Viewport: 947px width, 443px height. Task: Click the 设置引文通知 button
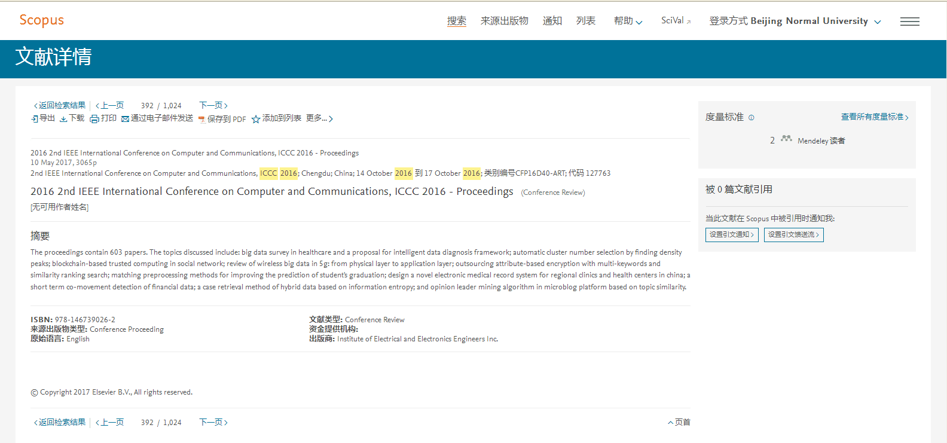pyautogui.click(x=732, y=235)
